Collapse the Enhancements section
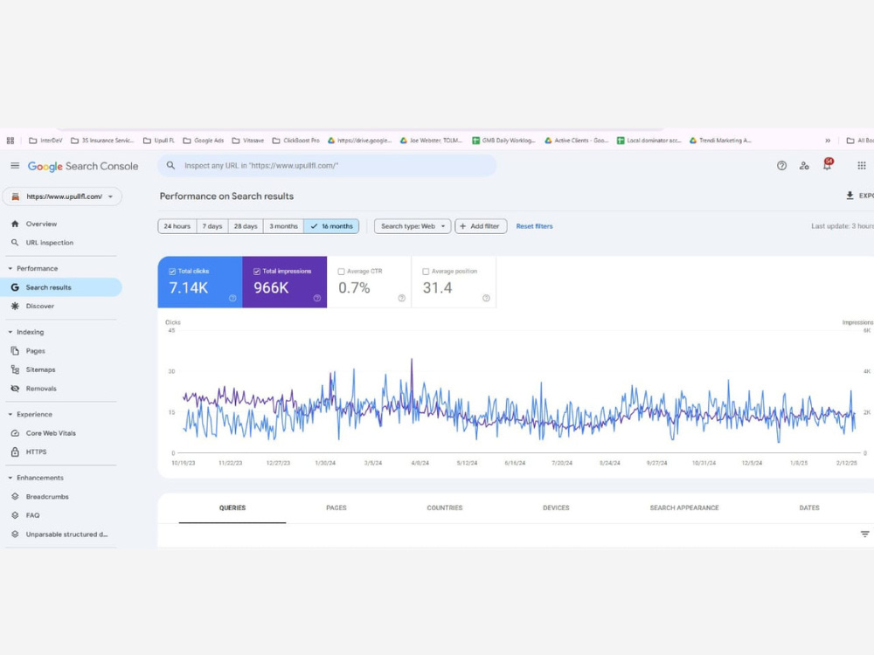Screen dimensions: 874x655 10,478
